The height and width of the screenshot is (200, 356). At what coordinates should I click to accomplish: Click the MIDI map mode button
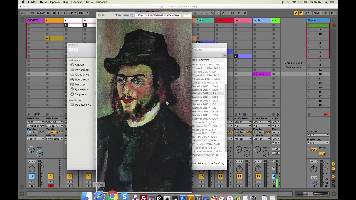click(x=316, y=13)
